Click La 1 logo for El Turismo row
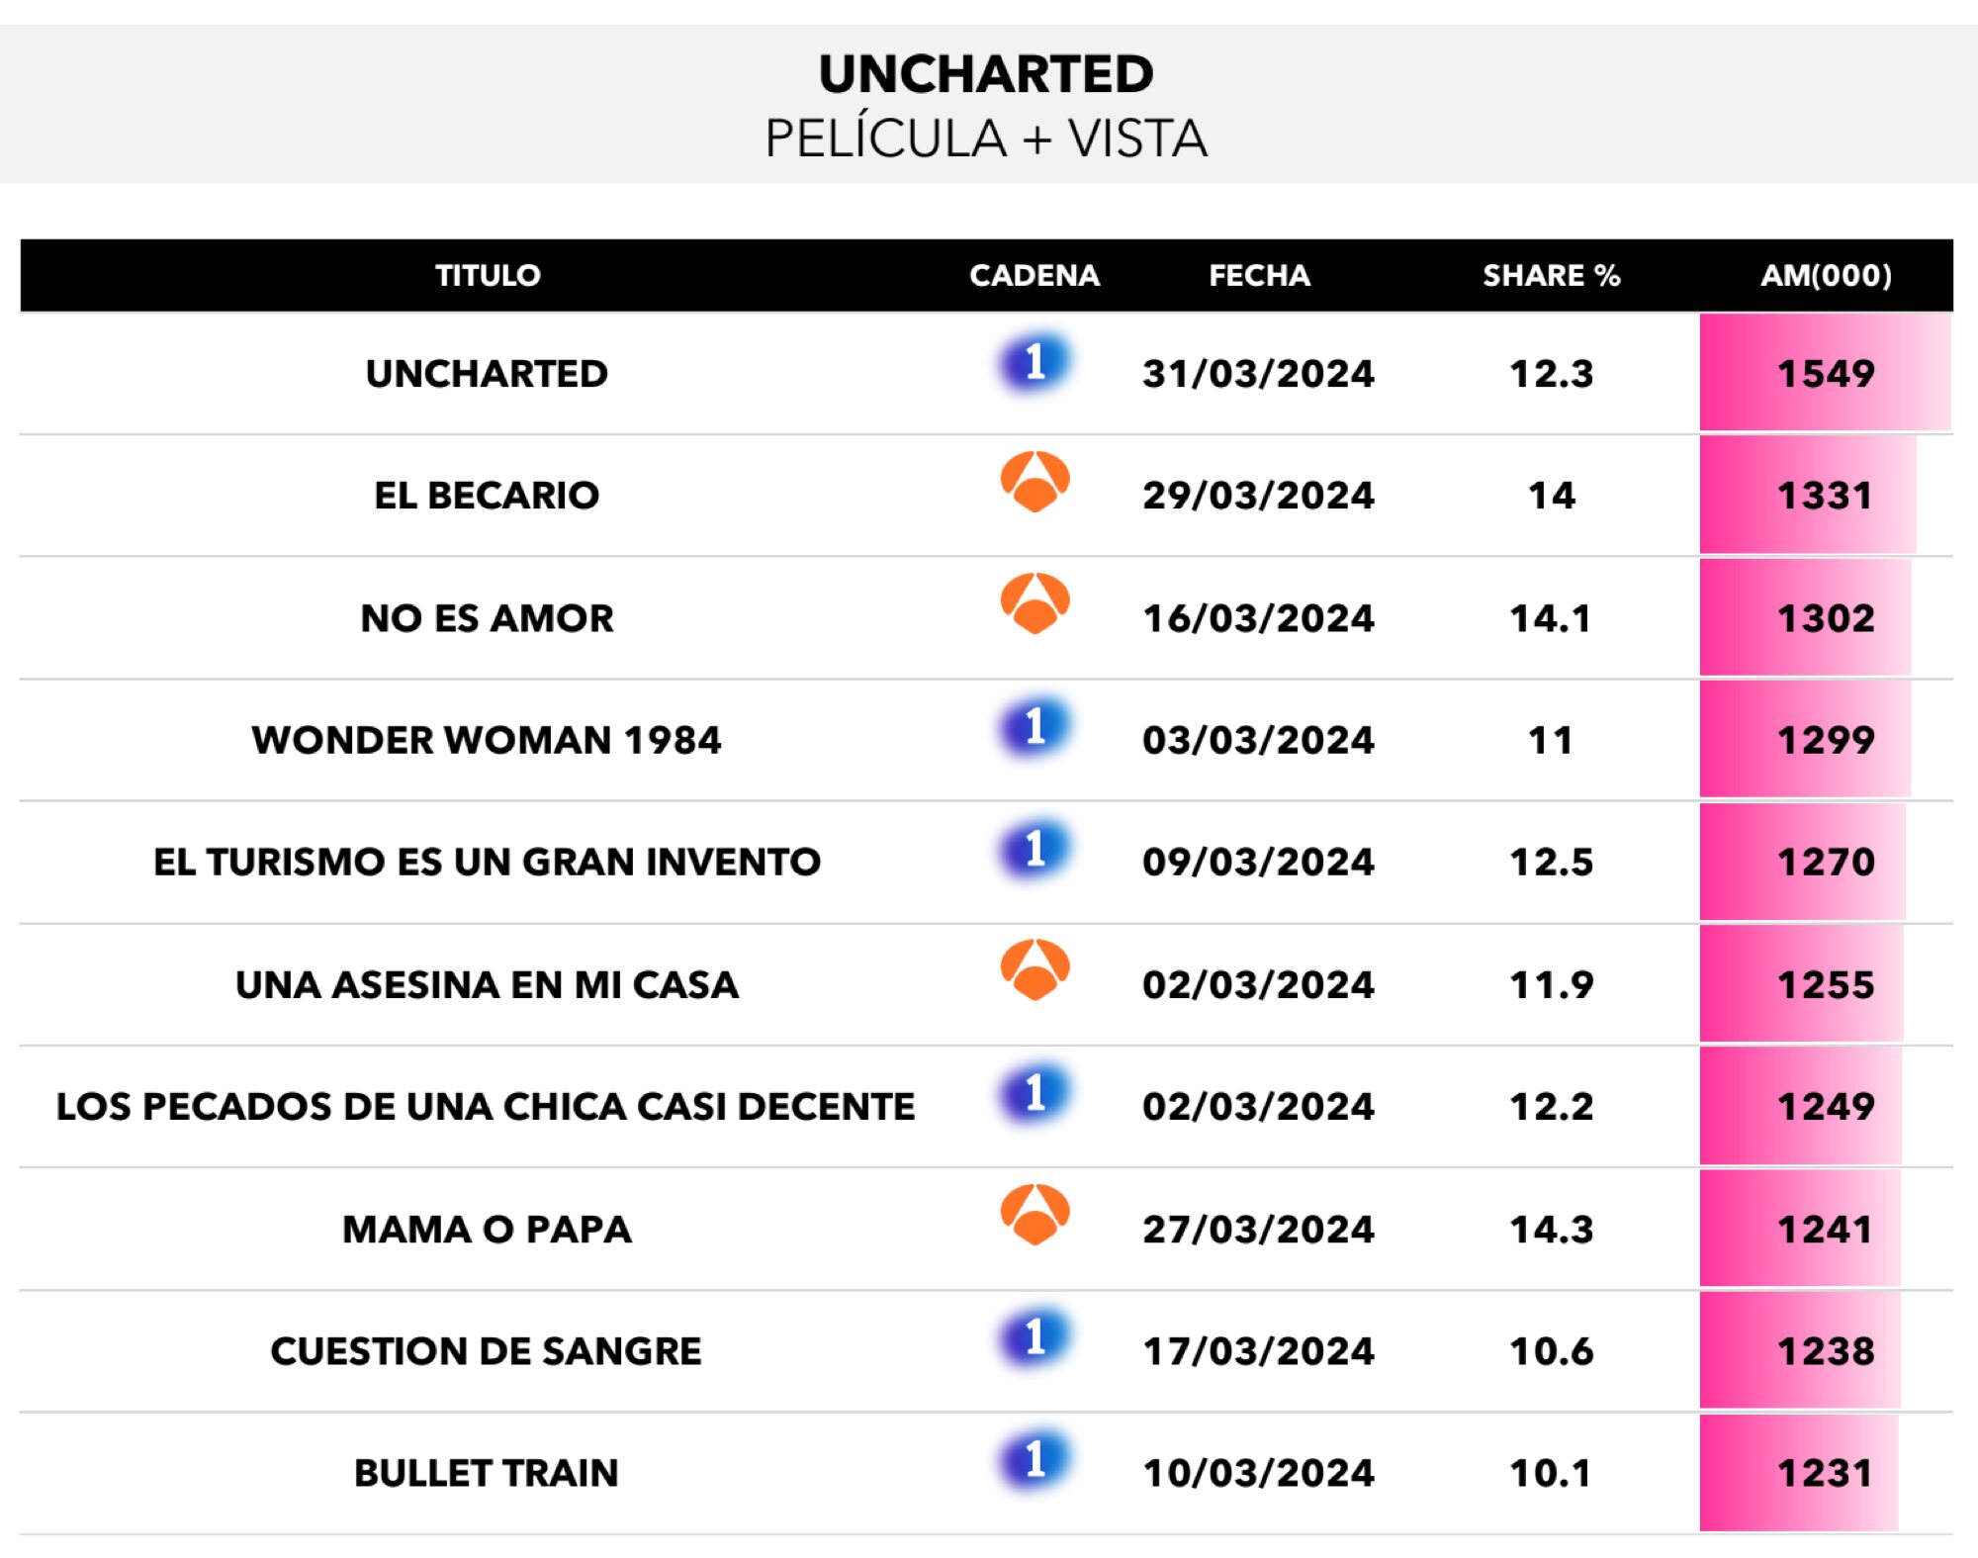 (x=1034, y=849)
